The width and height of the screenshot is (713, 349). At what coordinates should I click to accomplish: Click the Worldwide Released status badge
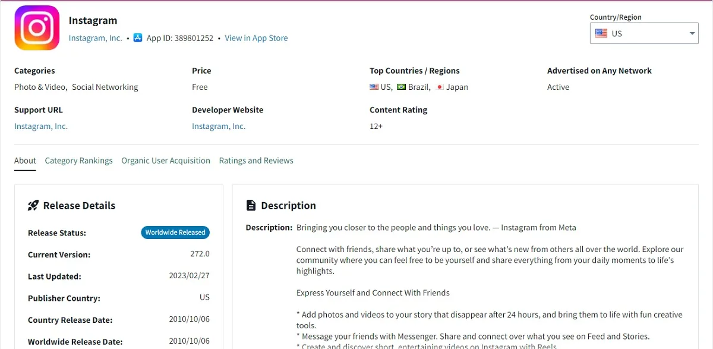(175, 232)
